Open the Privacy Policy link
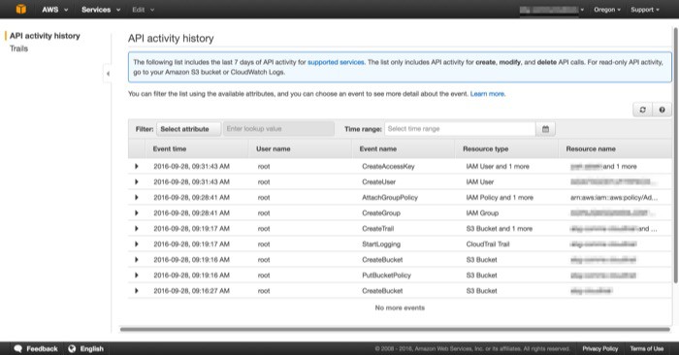The width and height of the screenshot is (679, 355). point(599,348)
